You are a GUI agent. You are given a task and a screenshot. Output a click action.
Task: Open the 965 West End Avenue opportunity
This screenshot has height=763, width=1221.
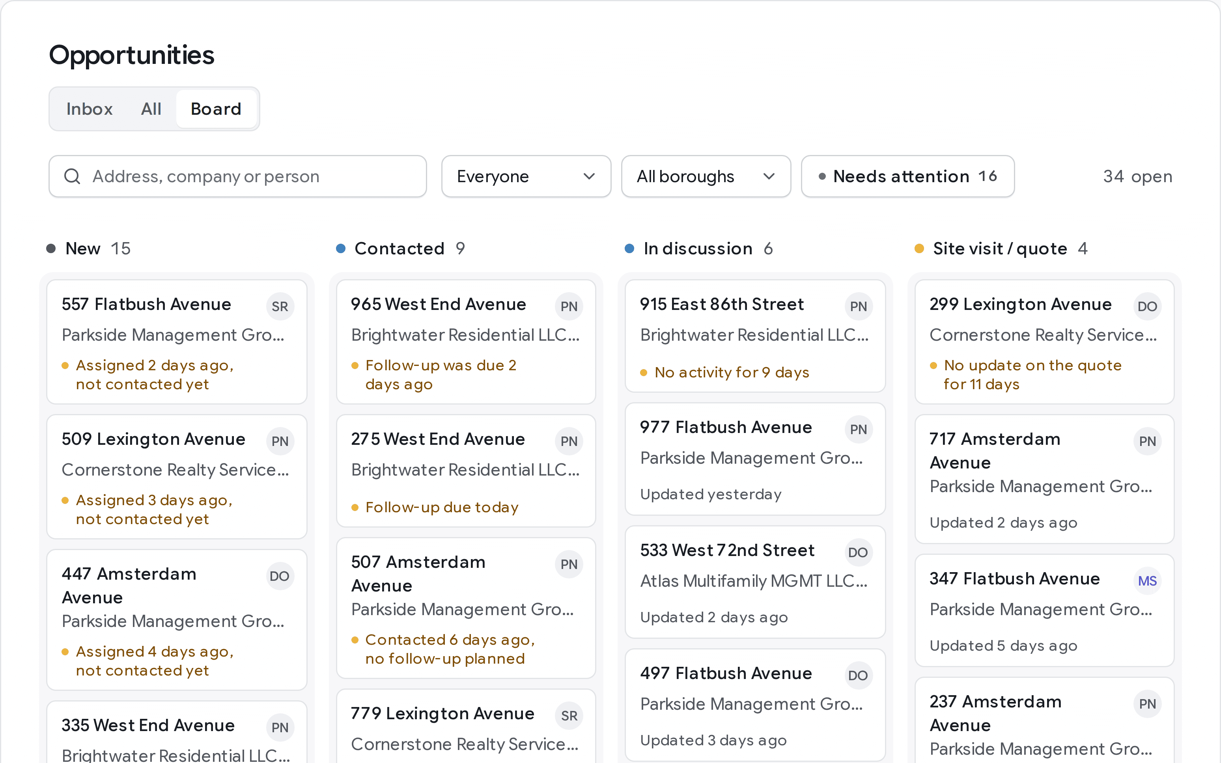[x=466, y=341]
